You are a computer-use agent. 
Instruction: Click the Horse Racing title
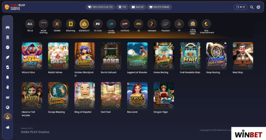(161, 72)
